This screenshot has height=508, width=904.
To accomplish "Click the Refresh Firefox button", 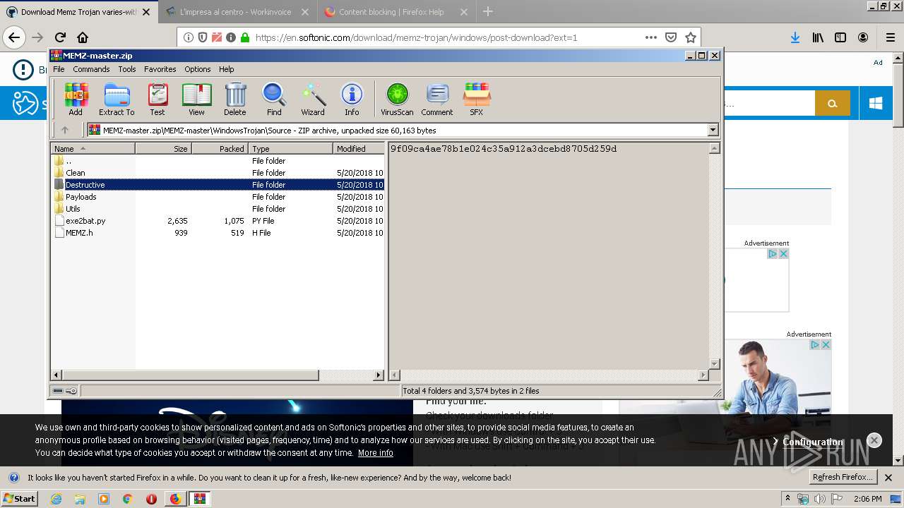I will tap(843, 477).
